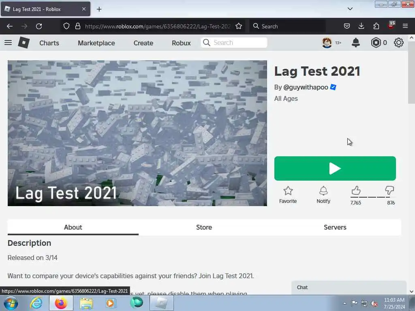Open File Explorer from taskbar
The height and width of the screenshot is (311, 415).
[x=86, y=303]
